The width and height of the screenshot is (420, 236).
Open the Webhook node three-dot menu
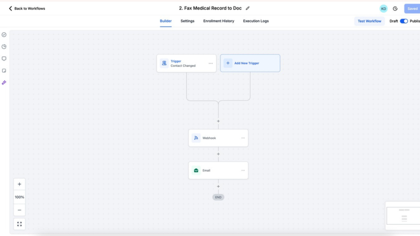[242, 138]
